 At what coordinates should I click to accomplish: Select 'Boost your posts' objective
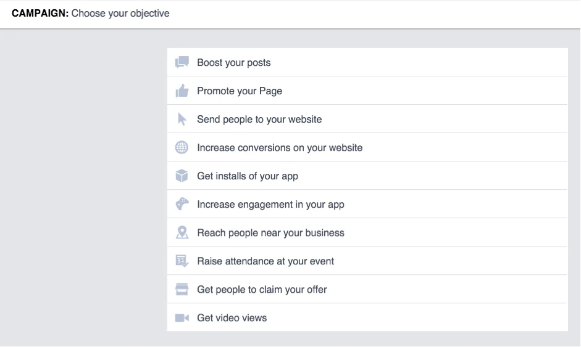point(367,62)
